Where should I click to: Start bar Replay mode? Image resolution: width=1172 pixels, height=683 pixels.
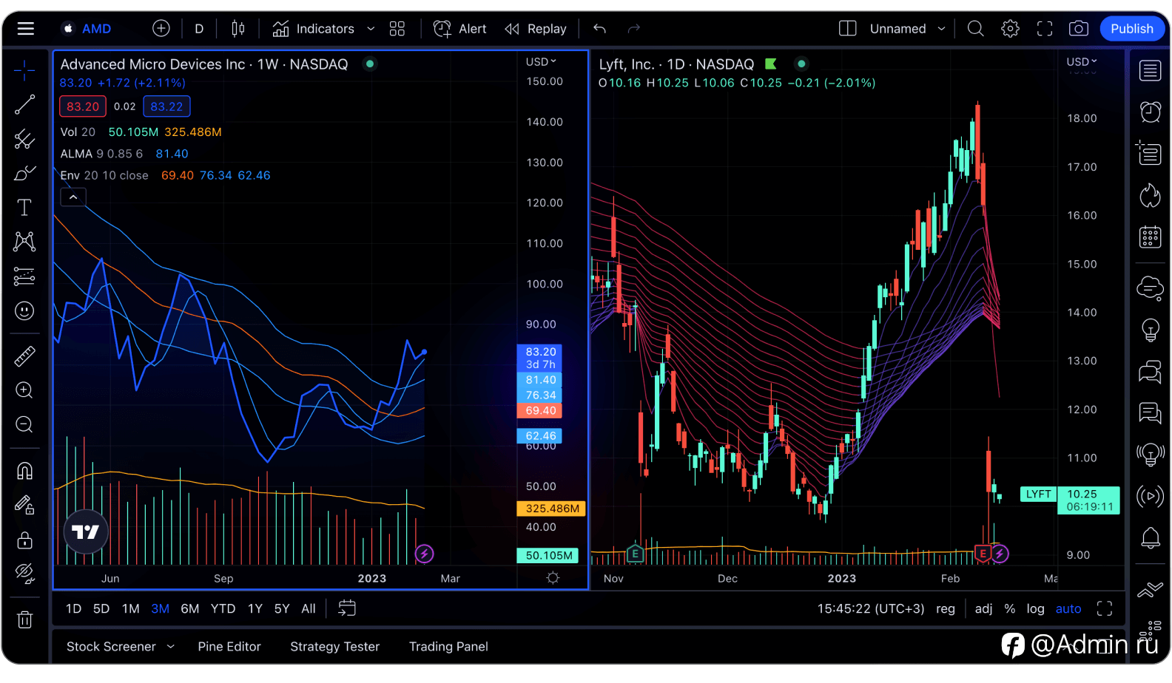pos(536,29)
